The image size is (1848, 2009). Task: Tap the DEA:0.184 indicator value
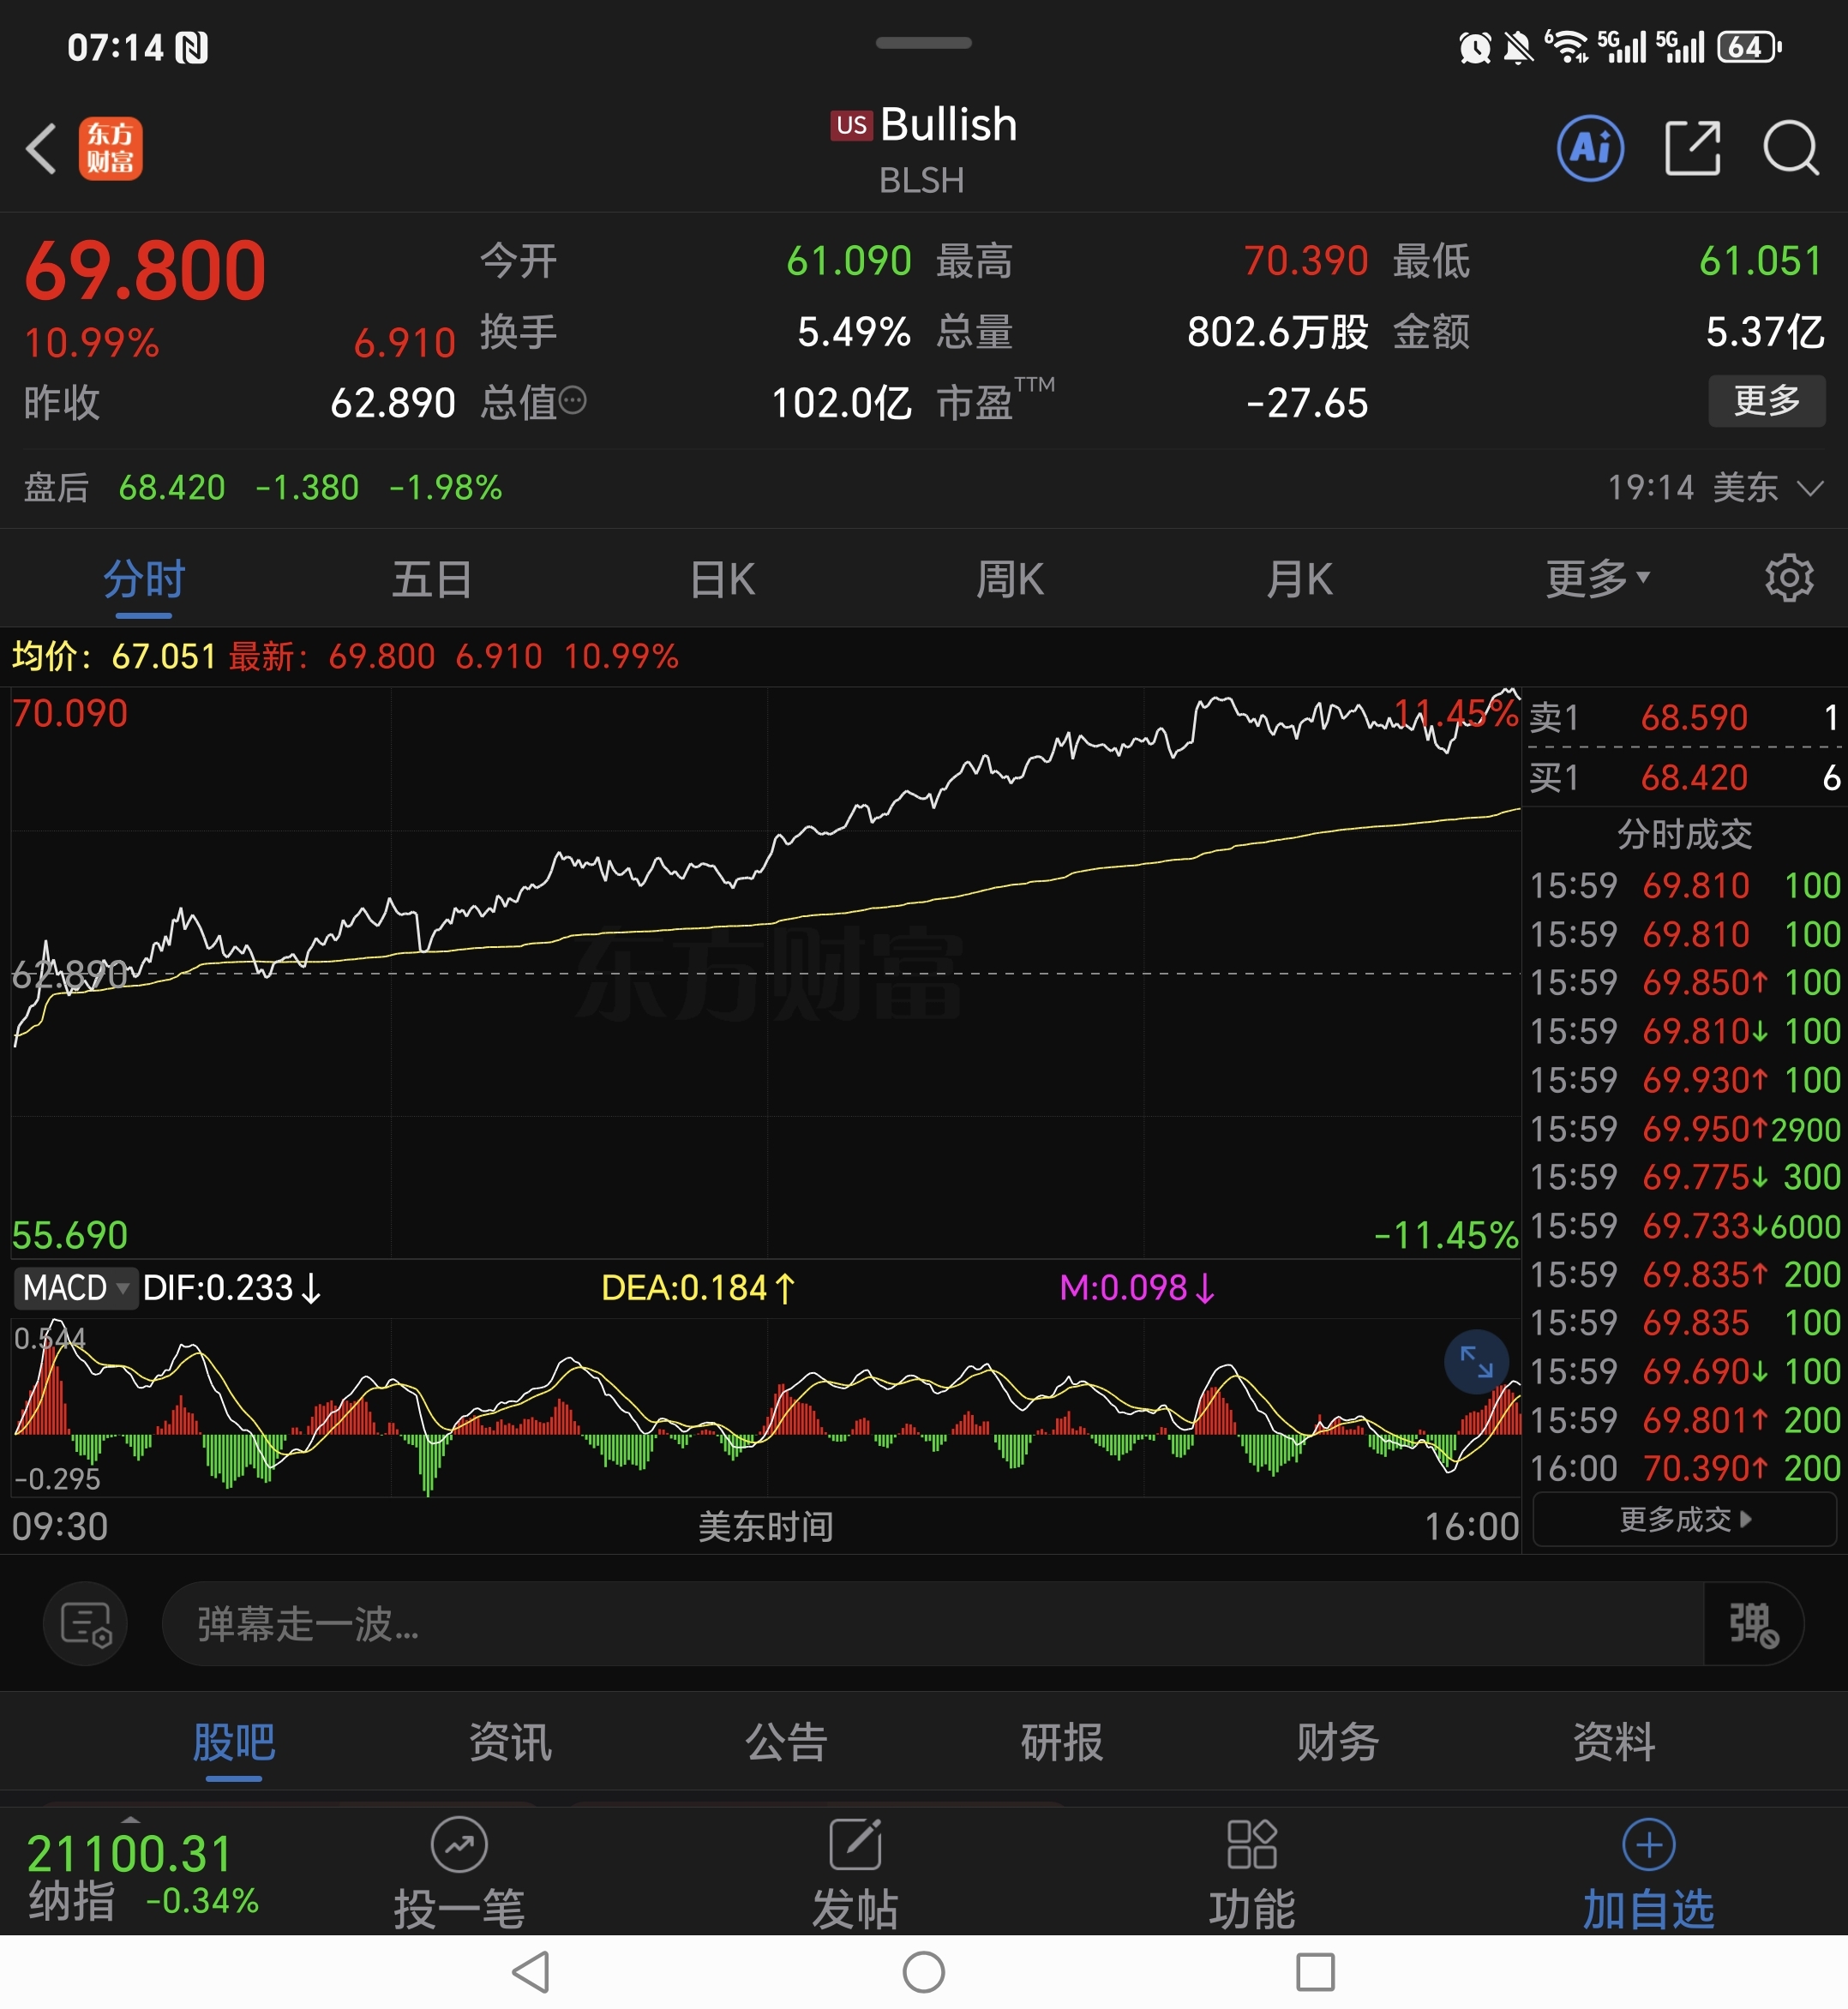[698, 1288]
